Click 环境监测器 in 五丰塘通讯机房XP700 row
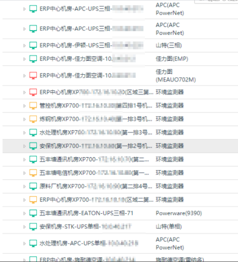238x262 pixels. point(170,159)
